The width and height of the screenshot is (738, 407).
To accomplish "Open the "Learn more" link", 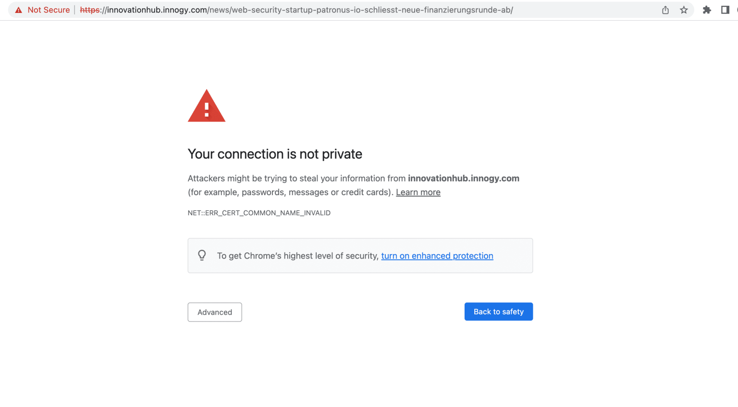I will click(418, 192).
